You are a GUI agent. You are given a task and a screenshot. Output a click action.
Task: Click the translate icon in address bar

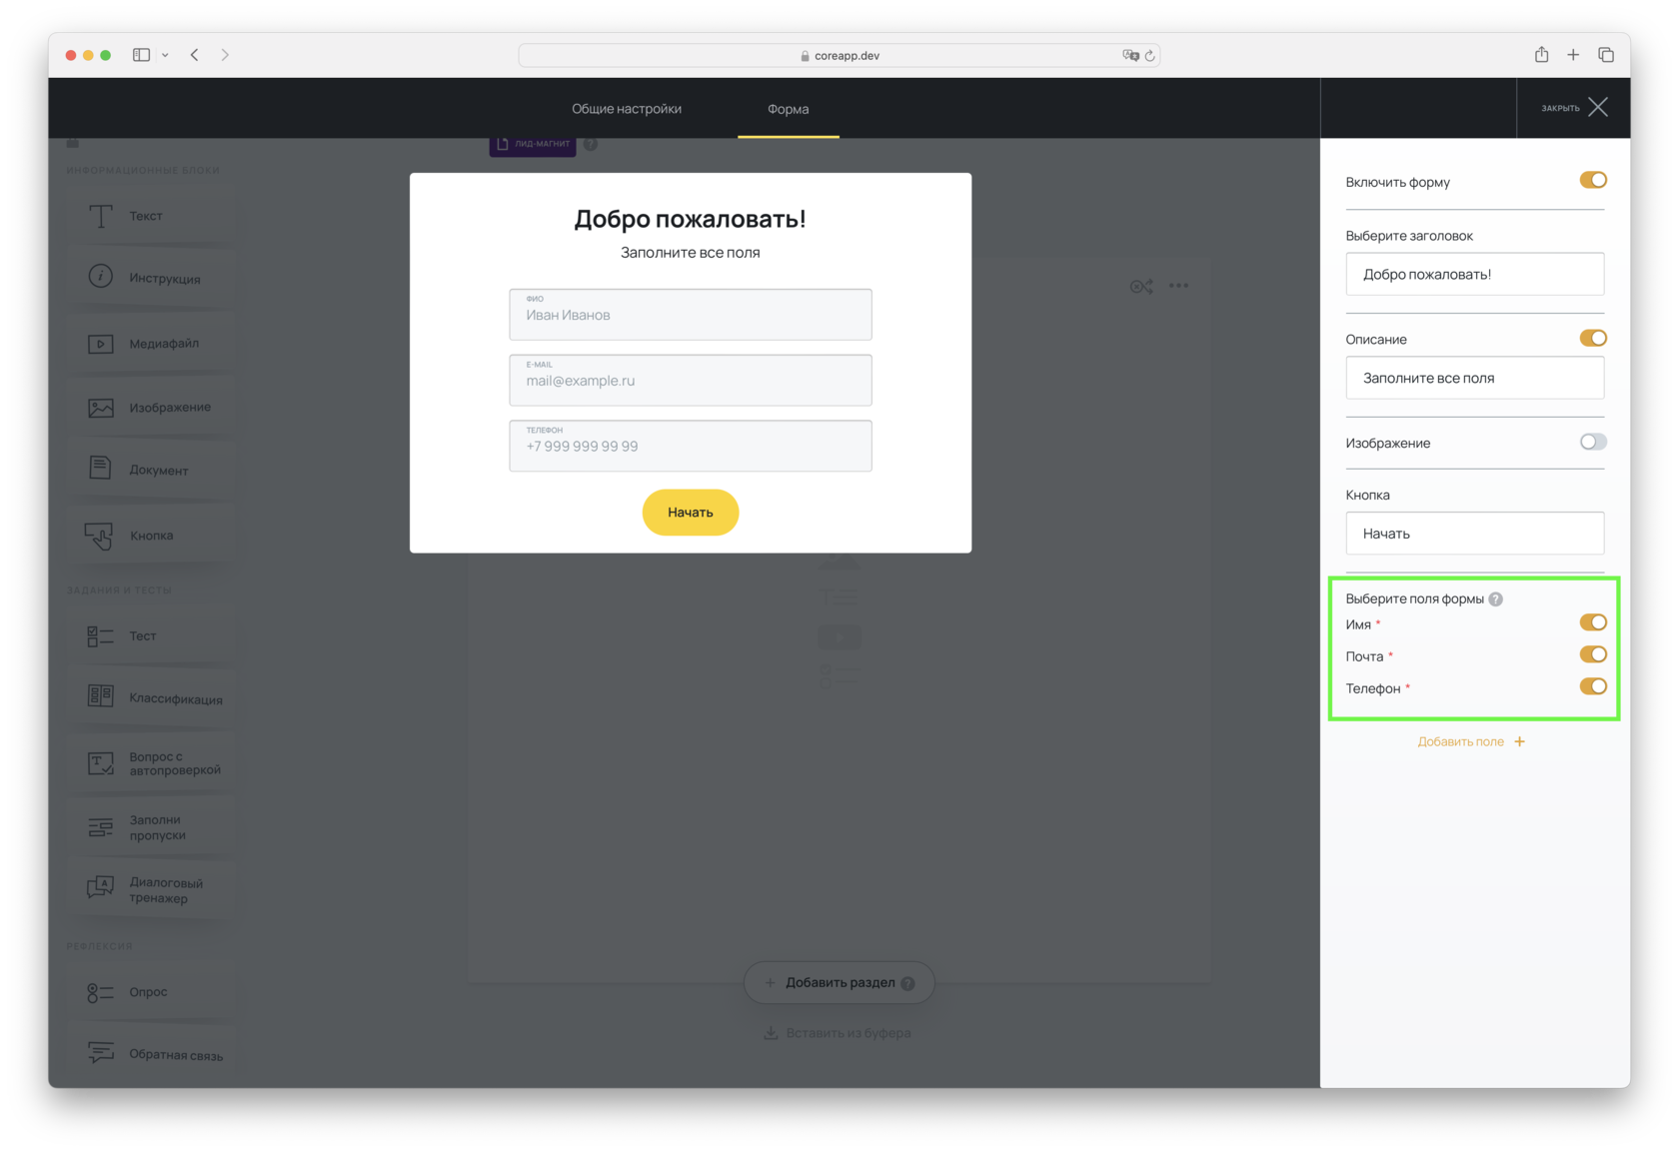[1131, 56]
